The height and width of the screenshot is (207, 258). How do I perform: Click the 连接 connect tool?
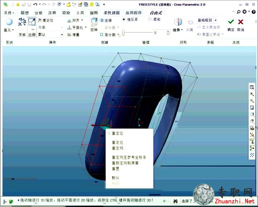[x=106, y=20]
